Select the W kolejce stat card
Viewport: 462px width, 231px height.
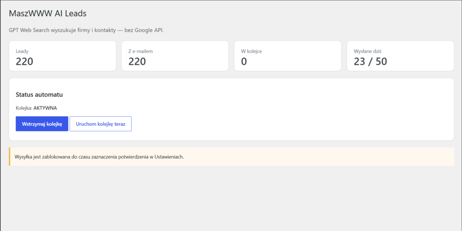287,56
